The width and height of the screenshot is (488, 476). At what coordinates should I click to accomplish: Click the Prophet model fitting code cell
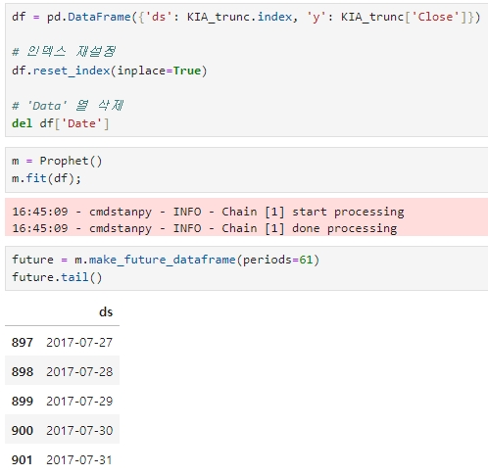(x=247, y=169)
